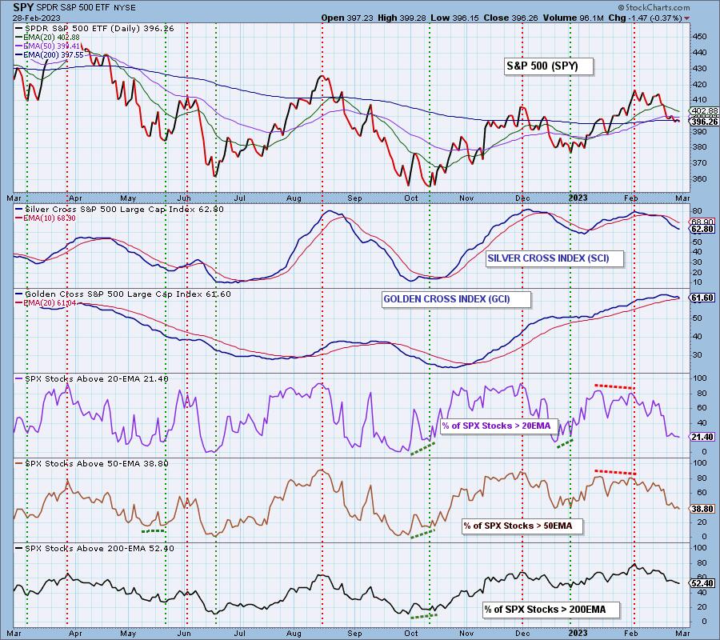The width and height of the screenshot is (720, 640).
Task: Click the SPY ticker symbol in header
Action: pos(22,7)
